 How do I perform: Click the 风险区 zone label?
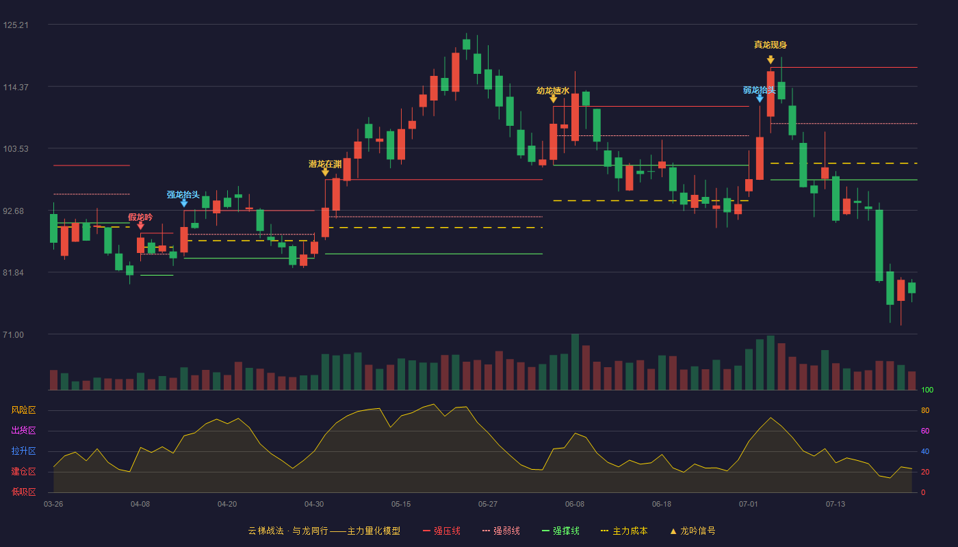coord(23,410)
